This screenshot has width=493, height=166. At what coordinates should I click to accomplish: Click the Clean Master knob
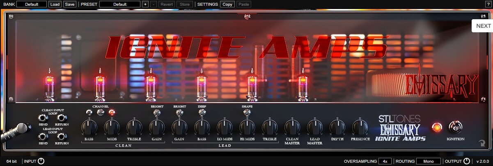pyautogui.click(x=292, y=127)
